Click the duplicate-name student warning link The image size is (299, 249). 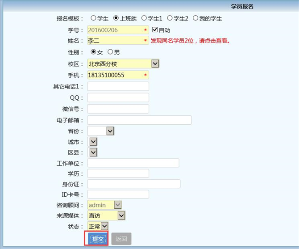tap(190, 41)
